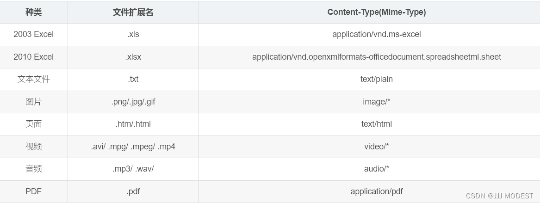Click the 文件扩展名 column header
The height and width of the screenshot is (203, 540).
click(133, 12)
